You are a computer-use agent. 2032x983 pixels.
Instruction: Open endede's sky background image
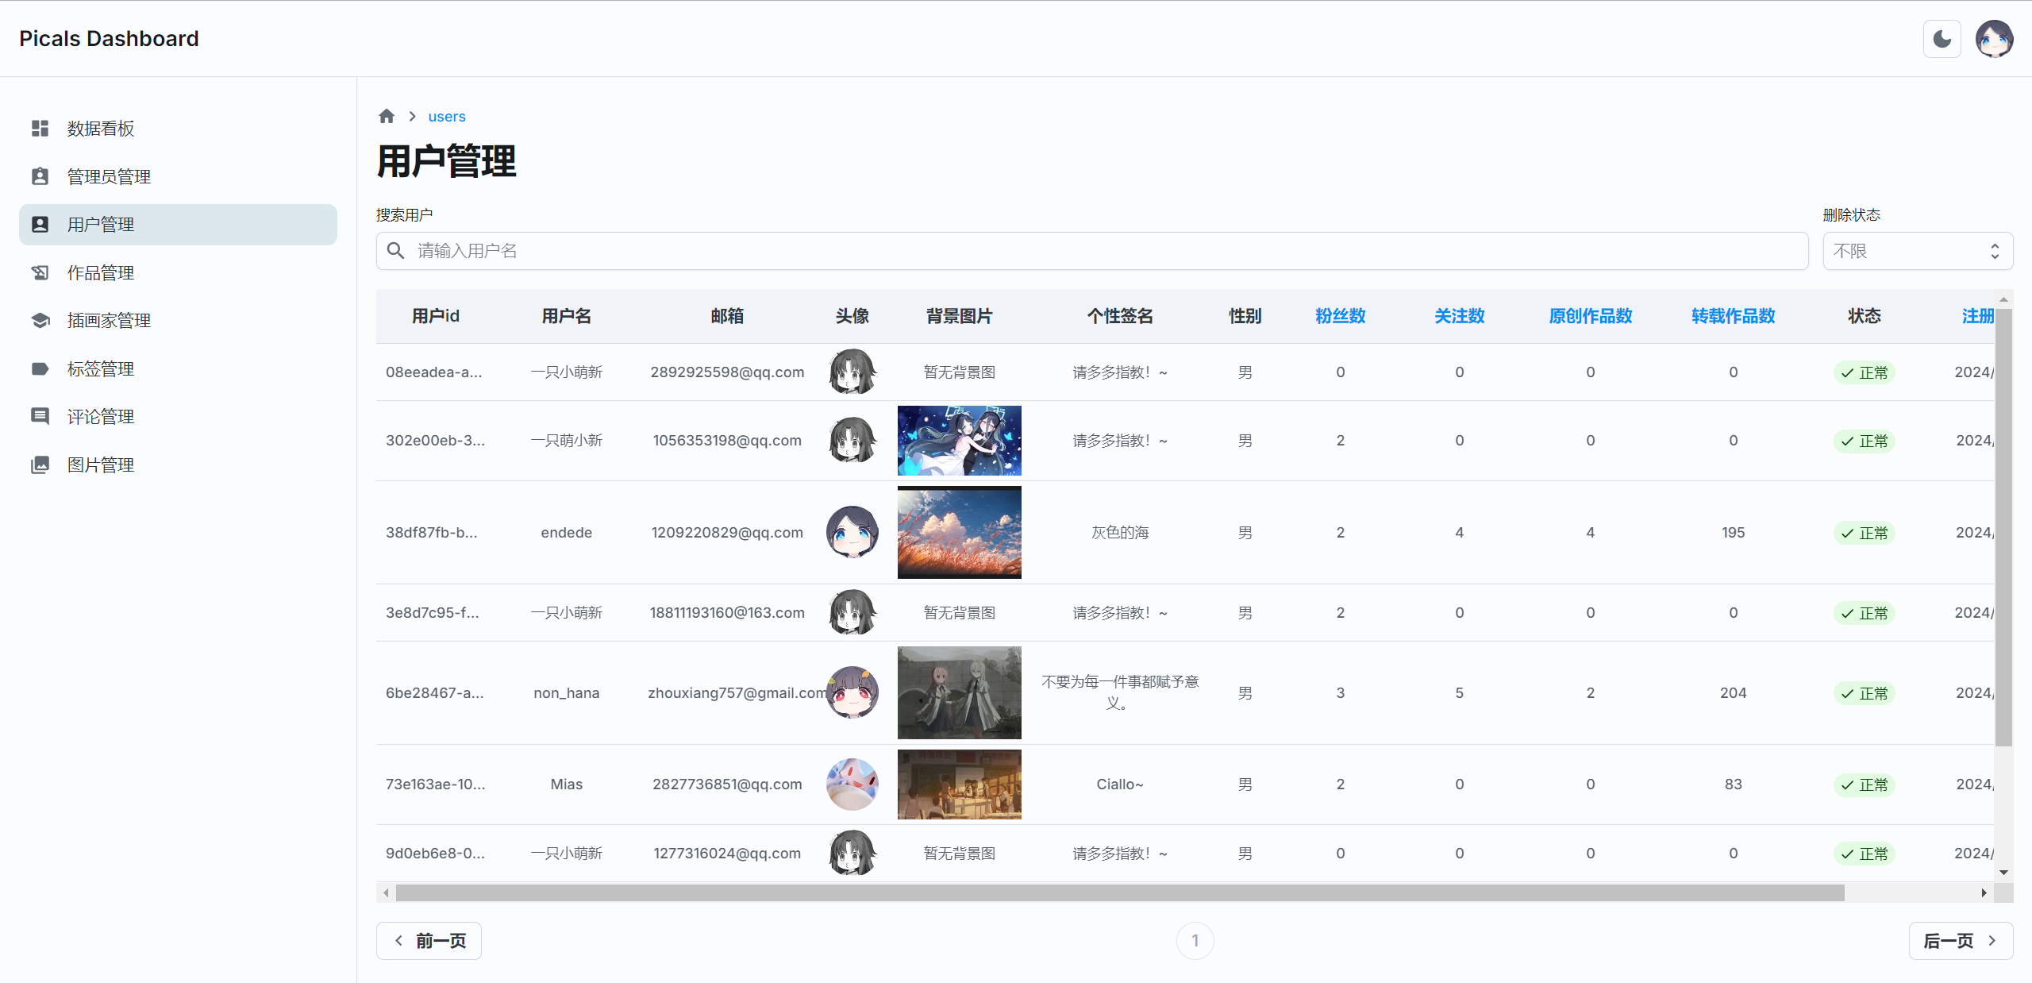(959, 532)
